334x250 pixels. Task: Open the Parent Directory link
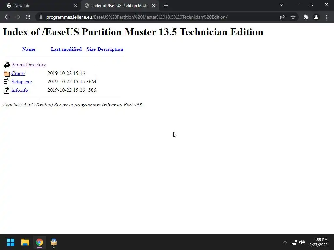point(29,65)
